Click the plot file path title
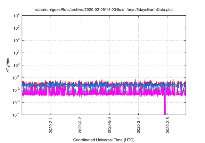Viewport: 205px width, 143px height. click(104, 10)
